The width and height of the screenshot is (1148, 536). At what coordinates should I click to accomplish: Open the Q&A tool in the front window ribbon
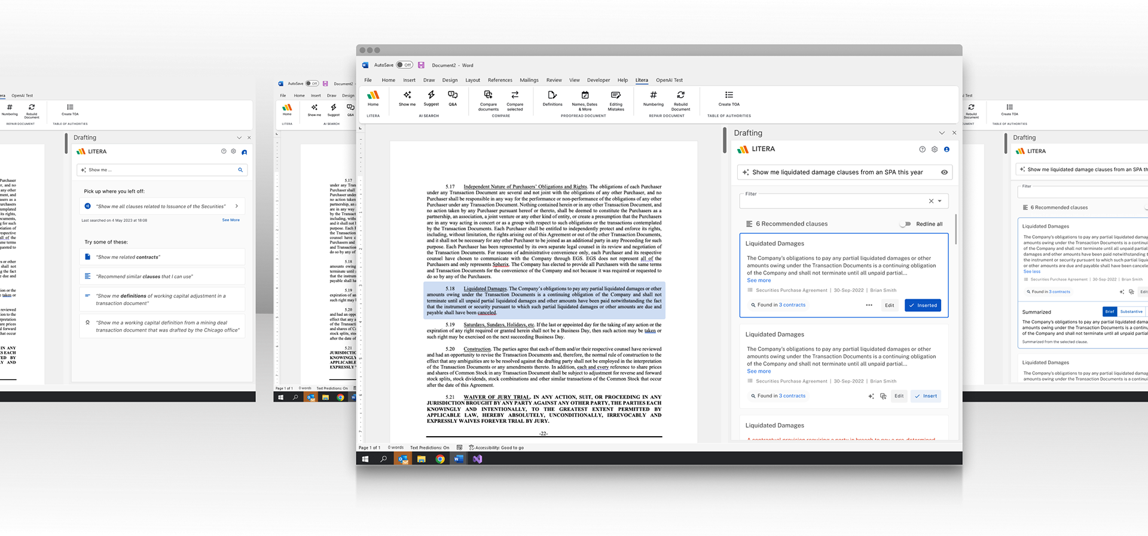(x=453, y=98)
